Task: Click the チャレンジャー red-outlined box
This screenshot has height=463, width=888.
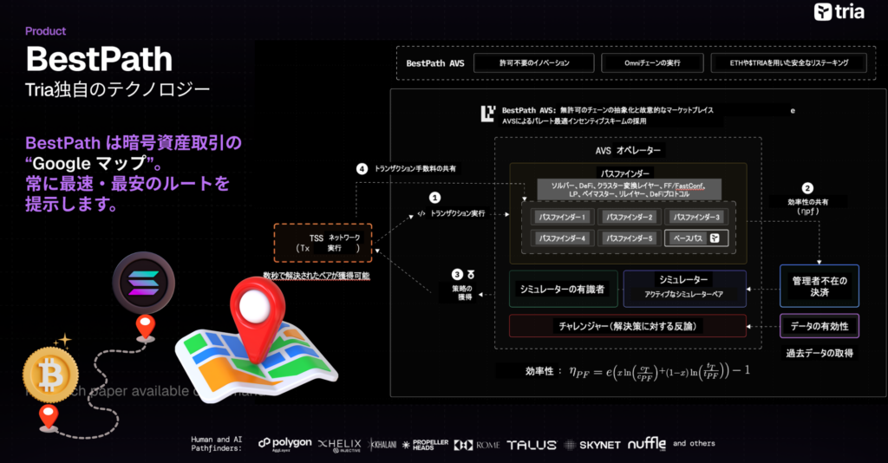Action: point(627,326)
